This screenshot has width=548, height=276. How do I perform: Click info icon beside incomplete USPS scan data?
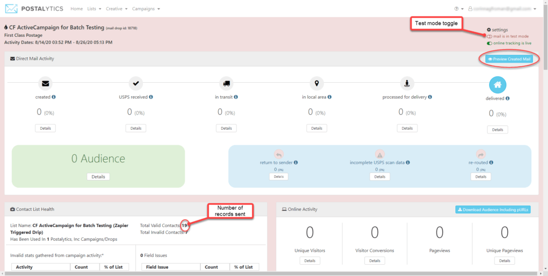408,162
